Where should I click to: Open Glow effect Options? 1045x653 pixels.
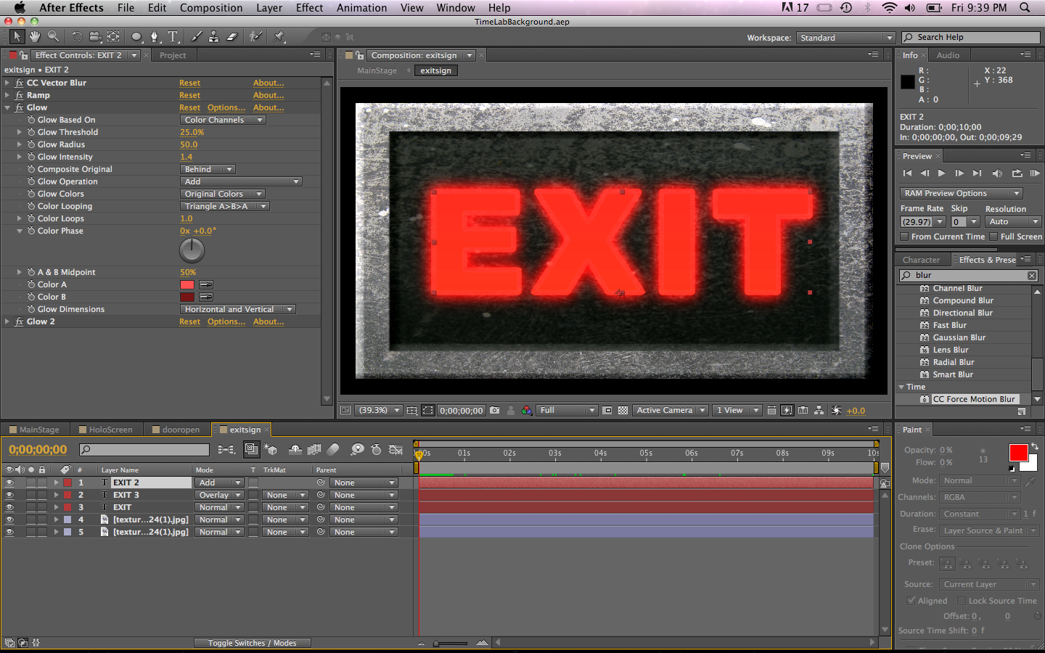point(226,107)
